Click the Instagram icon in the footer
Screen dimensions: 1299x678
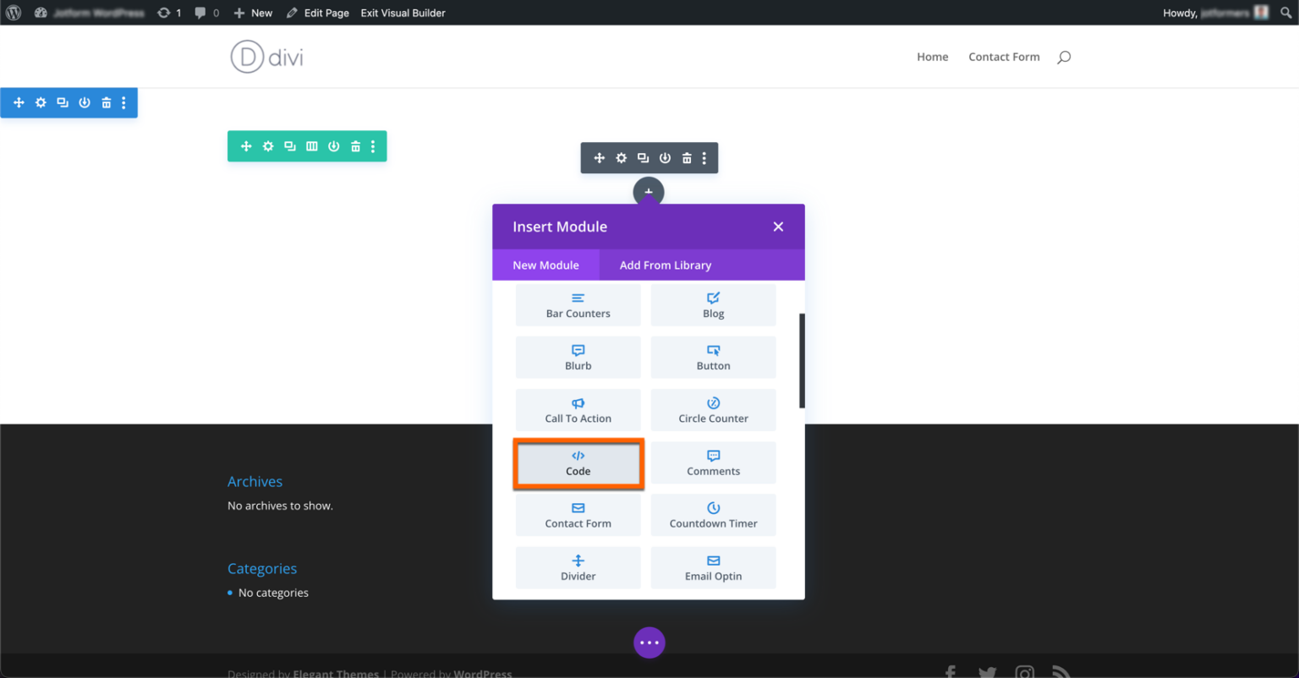1024,671
